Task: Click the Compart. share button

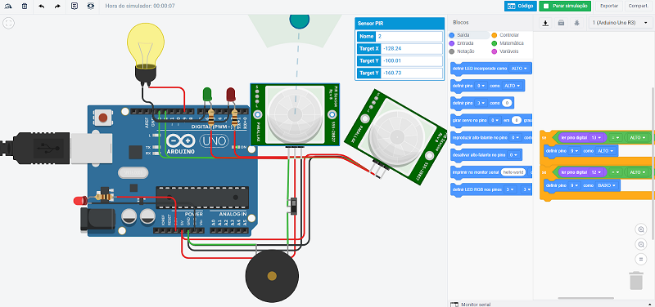Action: point(639,7)
